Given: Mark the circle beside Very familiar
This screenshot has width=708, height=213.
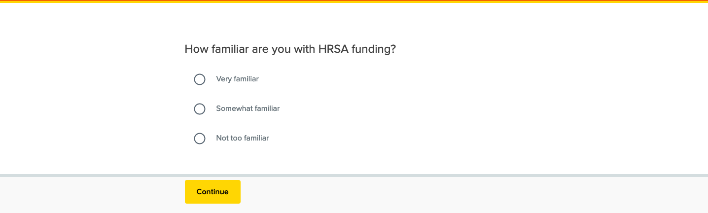Looking at the screenshot, I should coord(200,79).
